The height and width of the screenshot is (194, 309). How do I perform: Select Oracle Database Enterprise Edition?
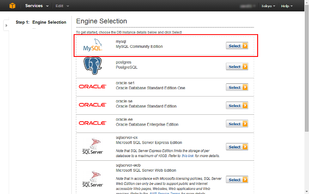(237, 124)
